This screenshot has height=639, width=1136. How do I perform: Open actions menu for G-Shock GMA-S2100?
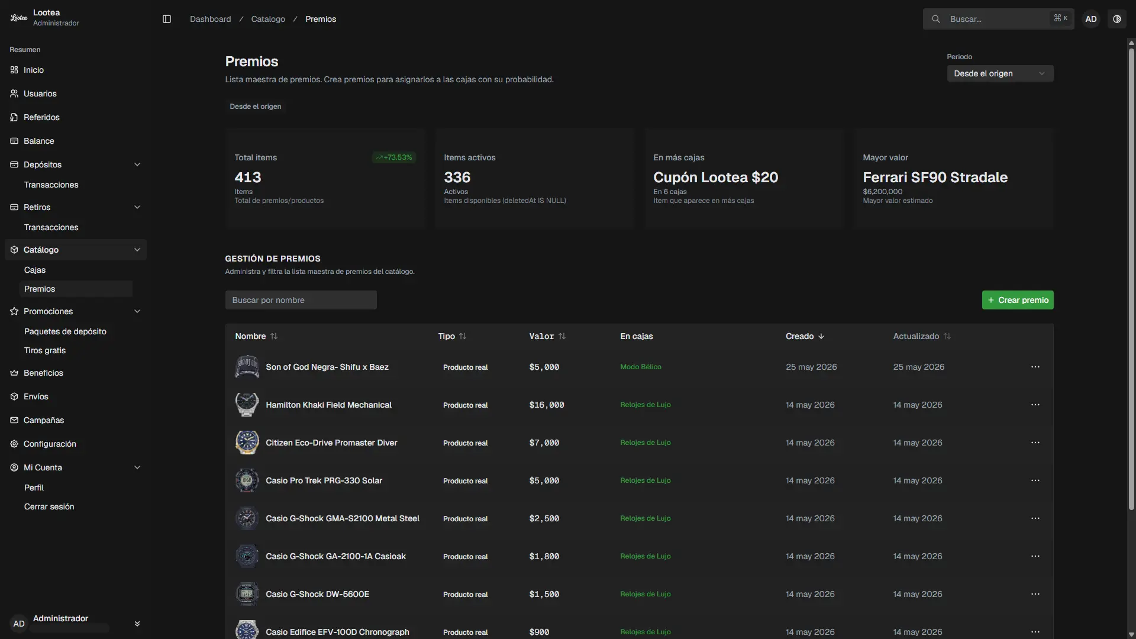(1035, 518)
